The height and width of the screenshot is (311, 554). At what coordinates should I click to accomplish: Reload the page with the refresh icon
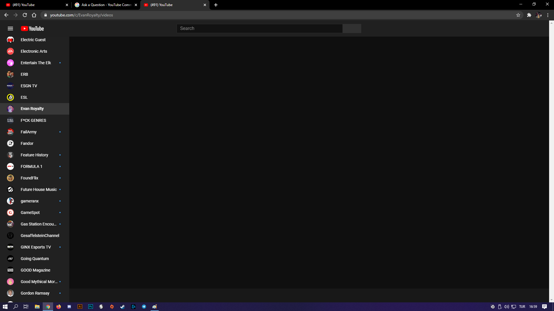click(25, 15)
